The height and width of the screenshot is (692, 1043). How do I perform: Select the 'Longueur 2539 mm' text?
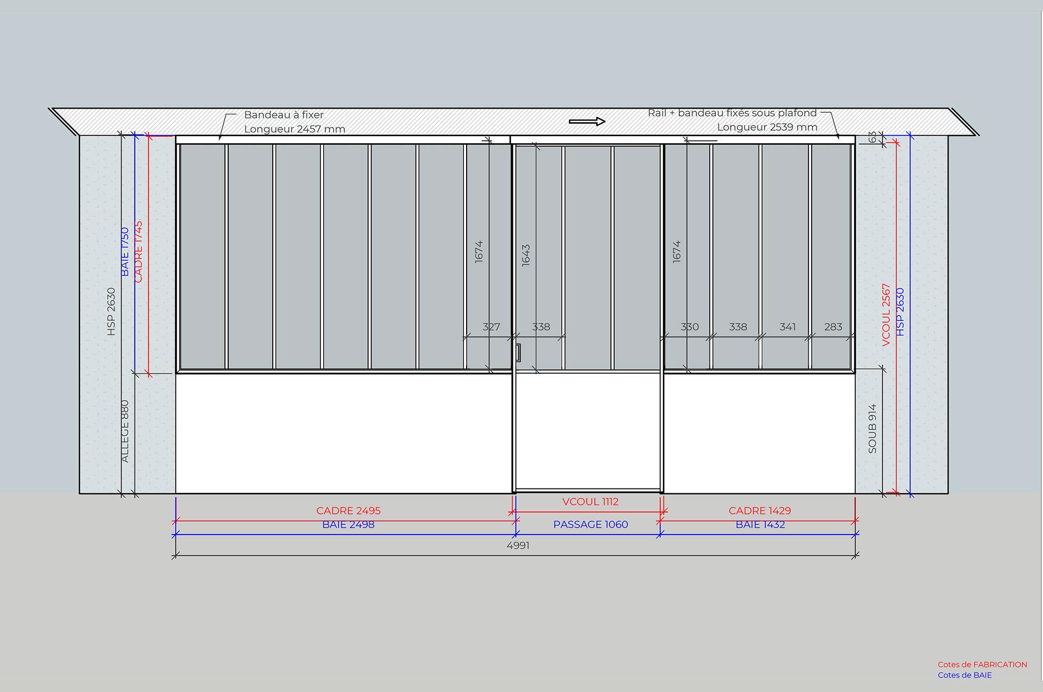point(767,127)
